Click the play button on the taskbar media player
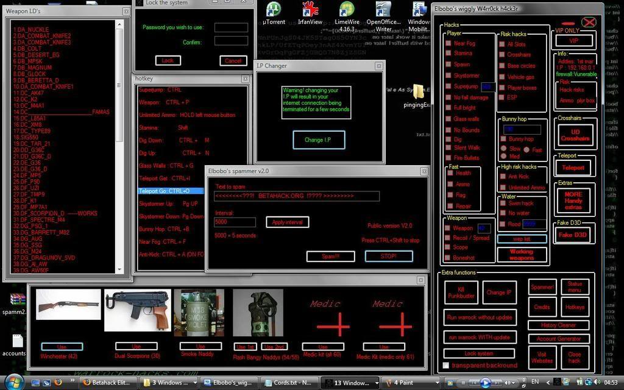Screen dimensions: 624x390 pyautogui.click(x=484, y=383)
